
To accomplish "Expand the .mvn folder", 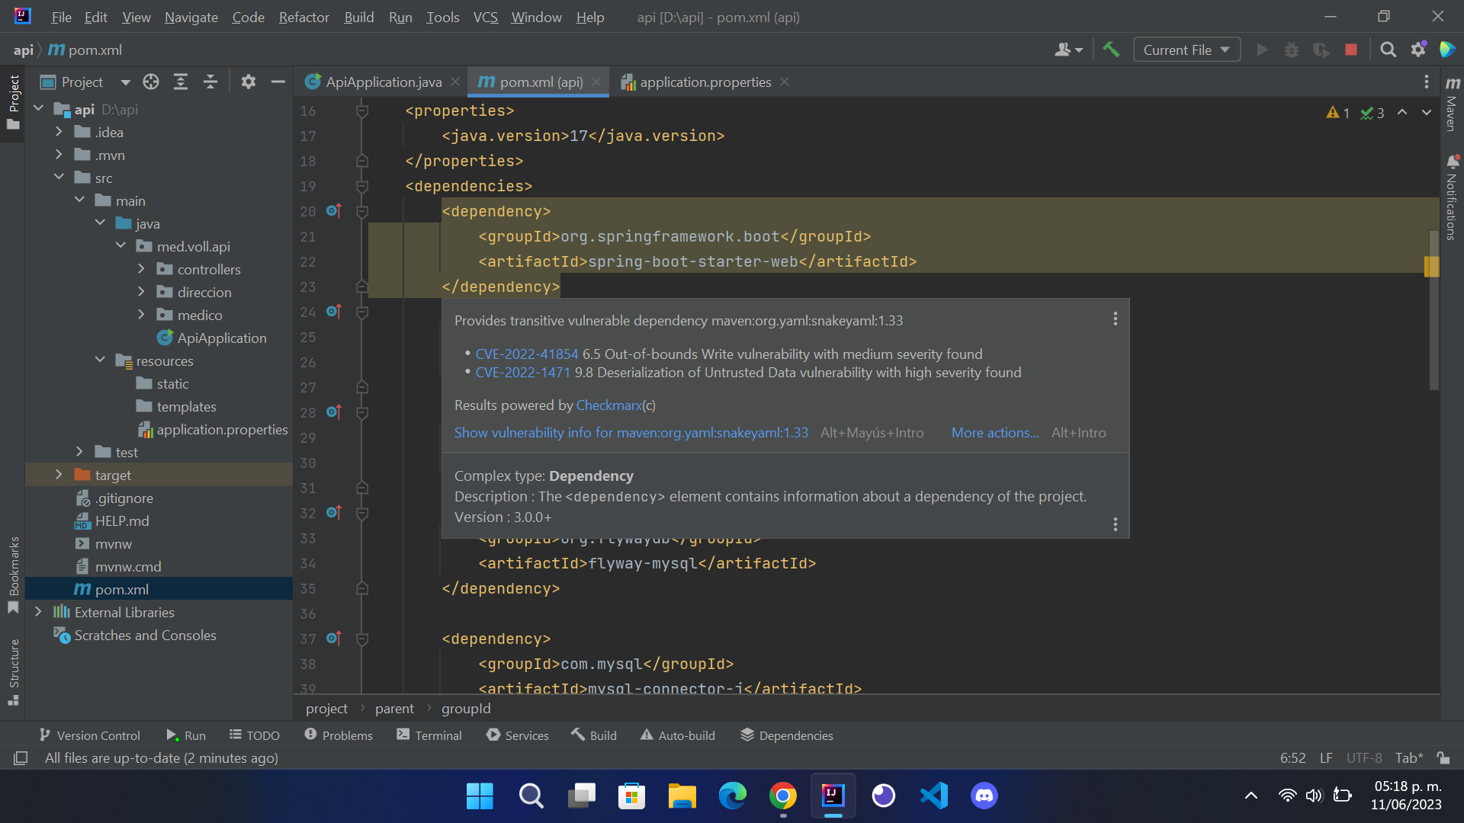I will (59, 155).
